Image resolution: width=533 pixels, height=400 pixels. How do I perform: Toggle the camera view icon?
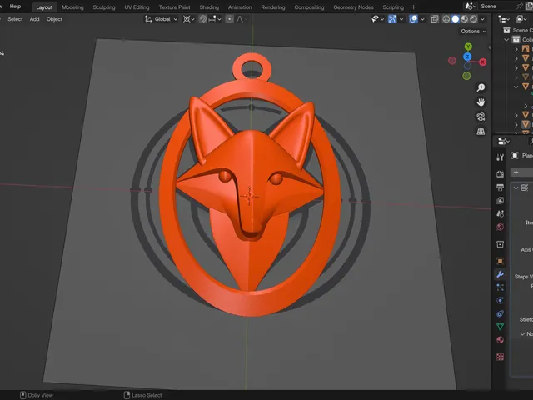481,117
